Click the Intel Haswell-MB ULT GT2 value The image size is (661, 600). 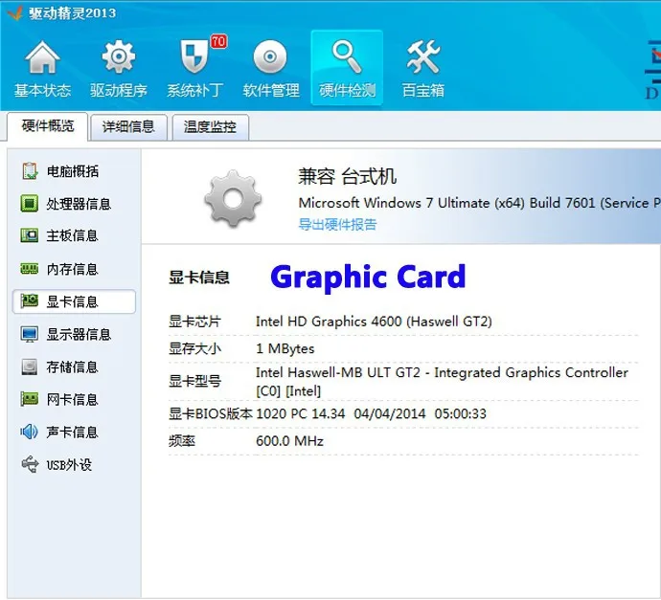click(x=442, y=382)
